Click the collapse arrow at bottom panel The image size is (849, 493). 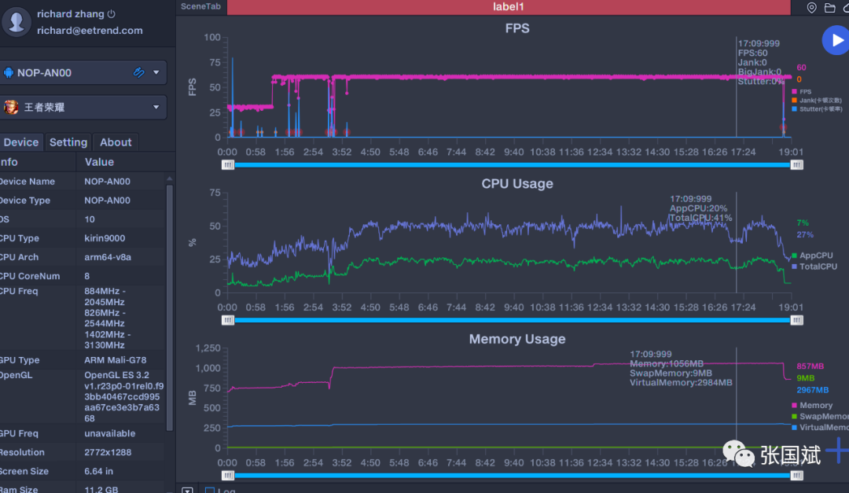click(x=187, y=491)
